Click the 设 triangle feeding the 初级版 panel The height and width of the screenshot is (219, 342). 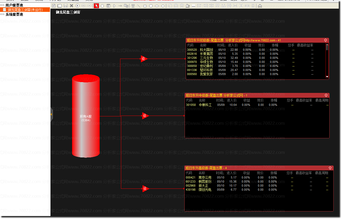coord(144,59)
